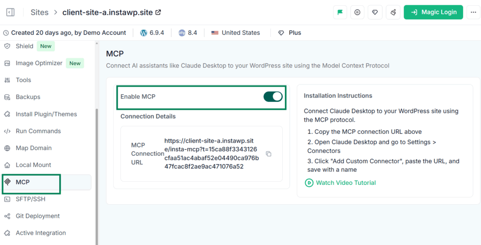
Task: Click client-site-a.instawp.site title
Action: tap(108, 12)
